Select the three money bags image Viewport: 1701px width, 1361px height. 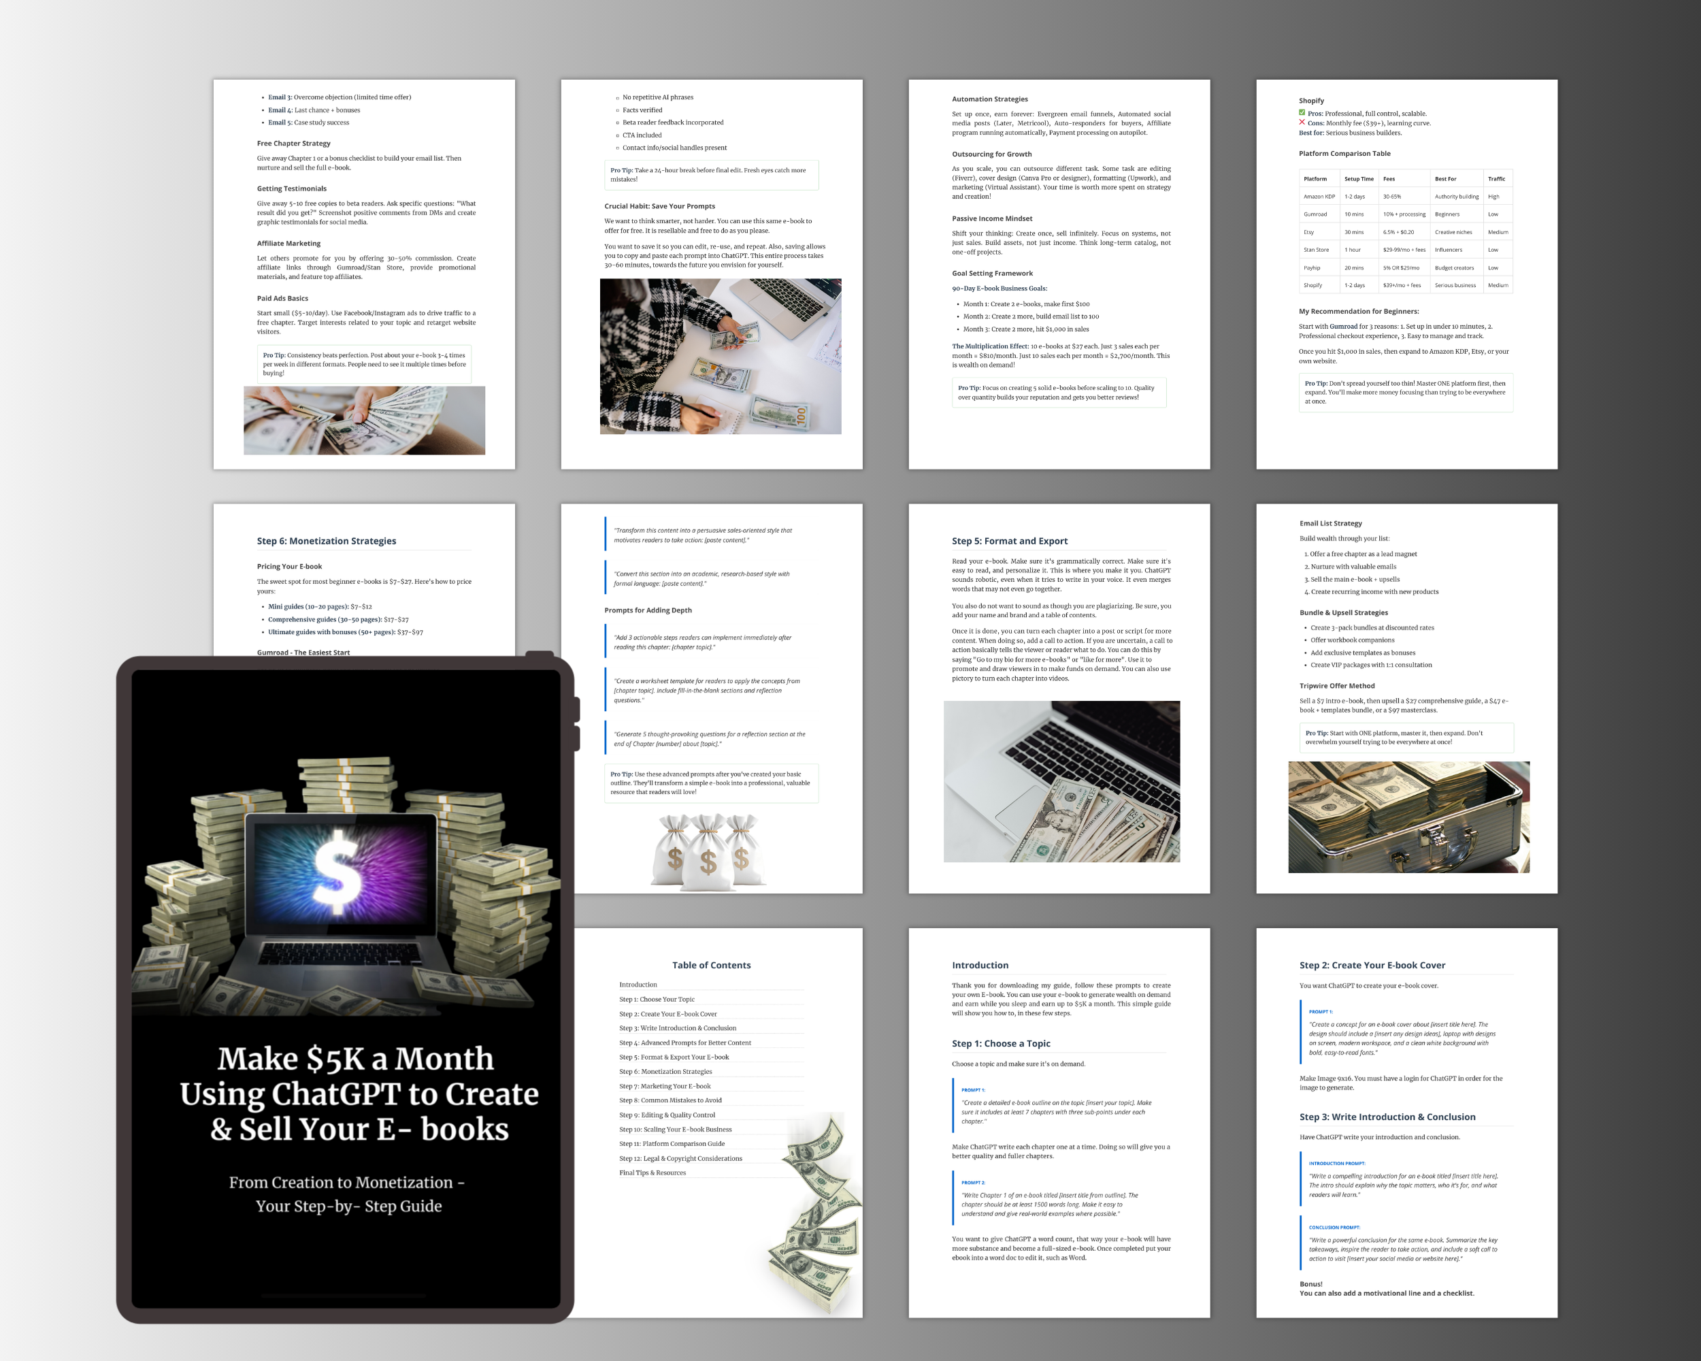coord(708,853)
